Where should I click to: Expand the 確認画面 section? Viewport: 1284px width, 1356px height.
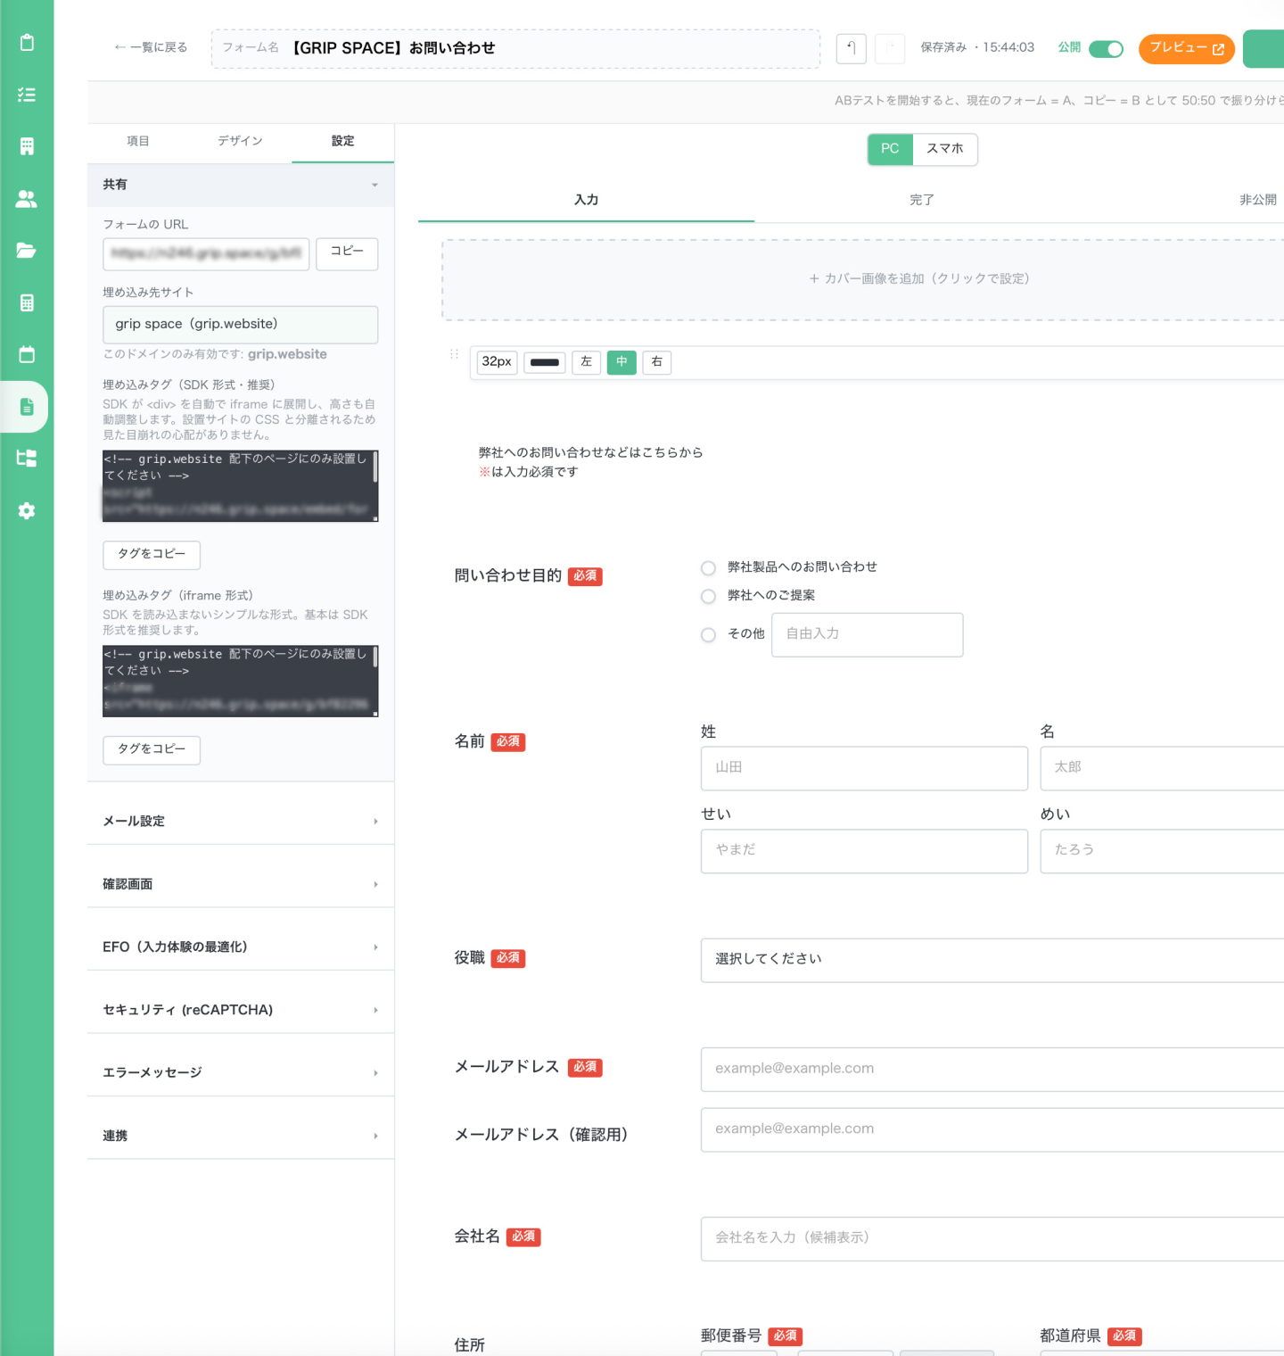coord(241,884)
